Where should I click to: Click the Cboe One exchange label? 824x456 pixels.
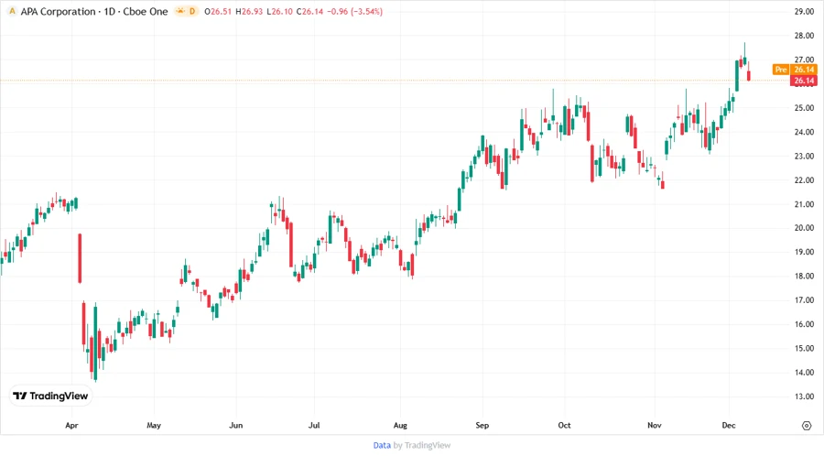coord(146,11)
